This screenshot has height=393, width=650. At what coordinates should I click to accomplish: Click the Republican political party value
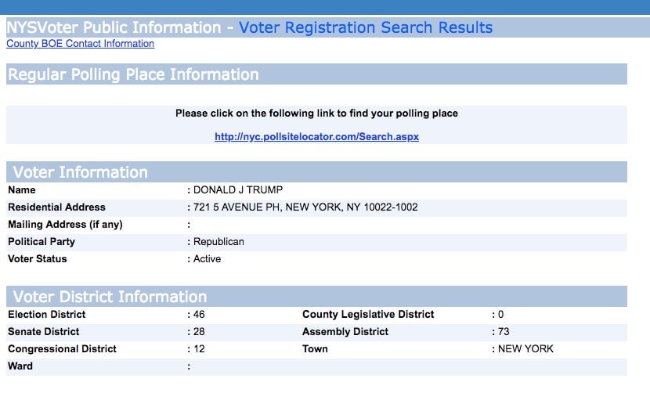218,242
